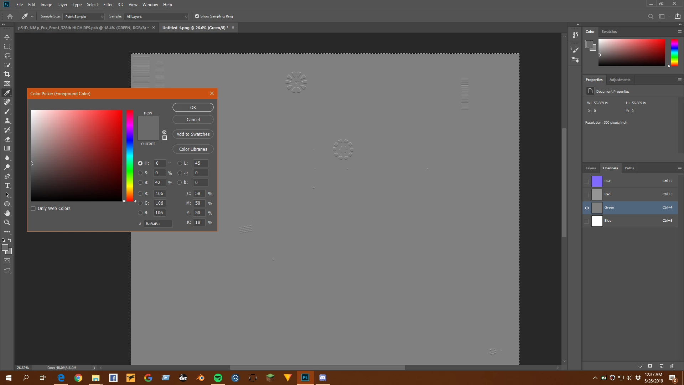Open the Sample All Layers dropdown
The image size is (684, 385).
(x=156, y=16)
